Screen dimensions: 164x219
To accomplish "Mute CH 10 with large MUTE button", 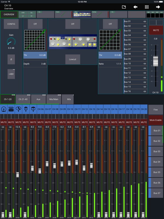I will tap(156, 30).
